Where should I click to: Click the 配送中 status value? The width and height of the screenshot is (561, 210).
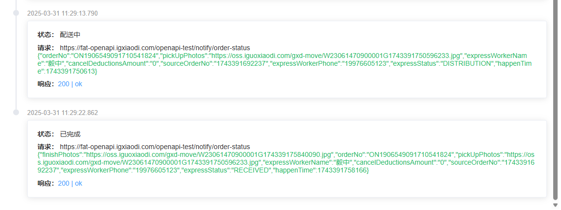70,35
